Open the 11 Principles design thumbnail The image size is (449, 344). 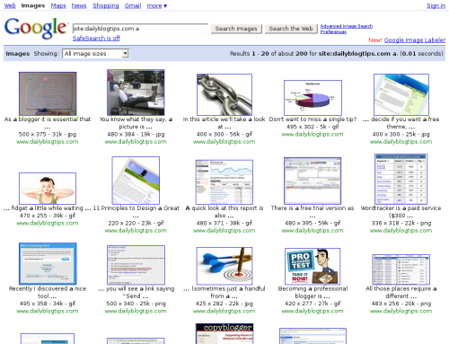point(136,181)
